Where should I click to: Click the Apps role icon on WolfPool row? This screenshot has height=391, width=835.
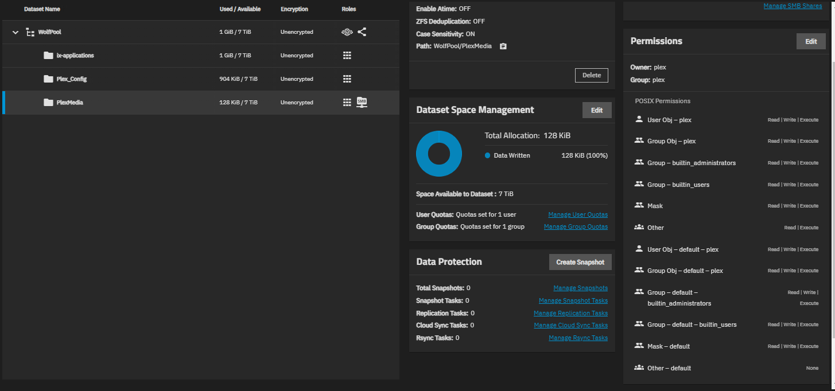(x=347, y=32)
